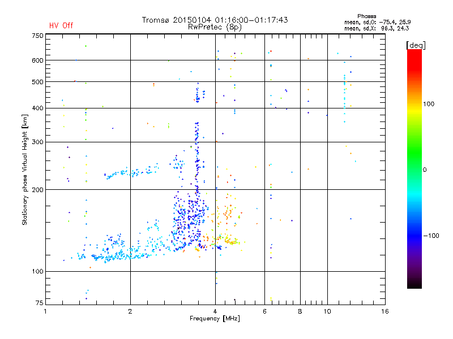
Task: Click the 'Frequency [MHz]' axis title
Action: 215,319
